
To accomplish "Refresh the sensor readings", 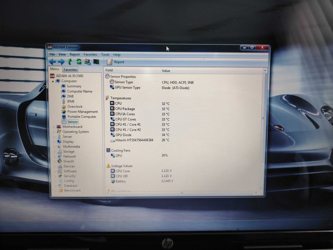I will point(79,62).
